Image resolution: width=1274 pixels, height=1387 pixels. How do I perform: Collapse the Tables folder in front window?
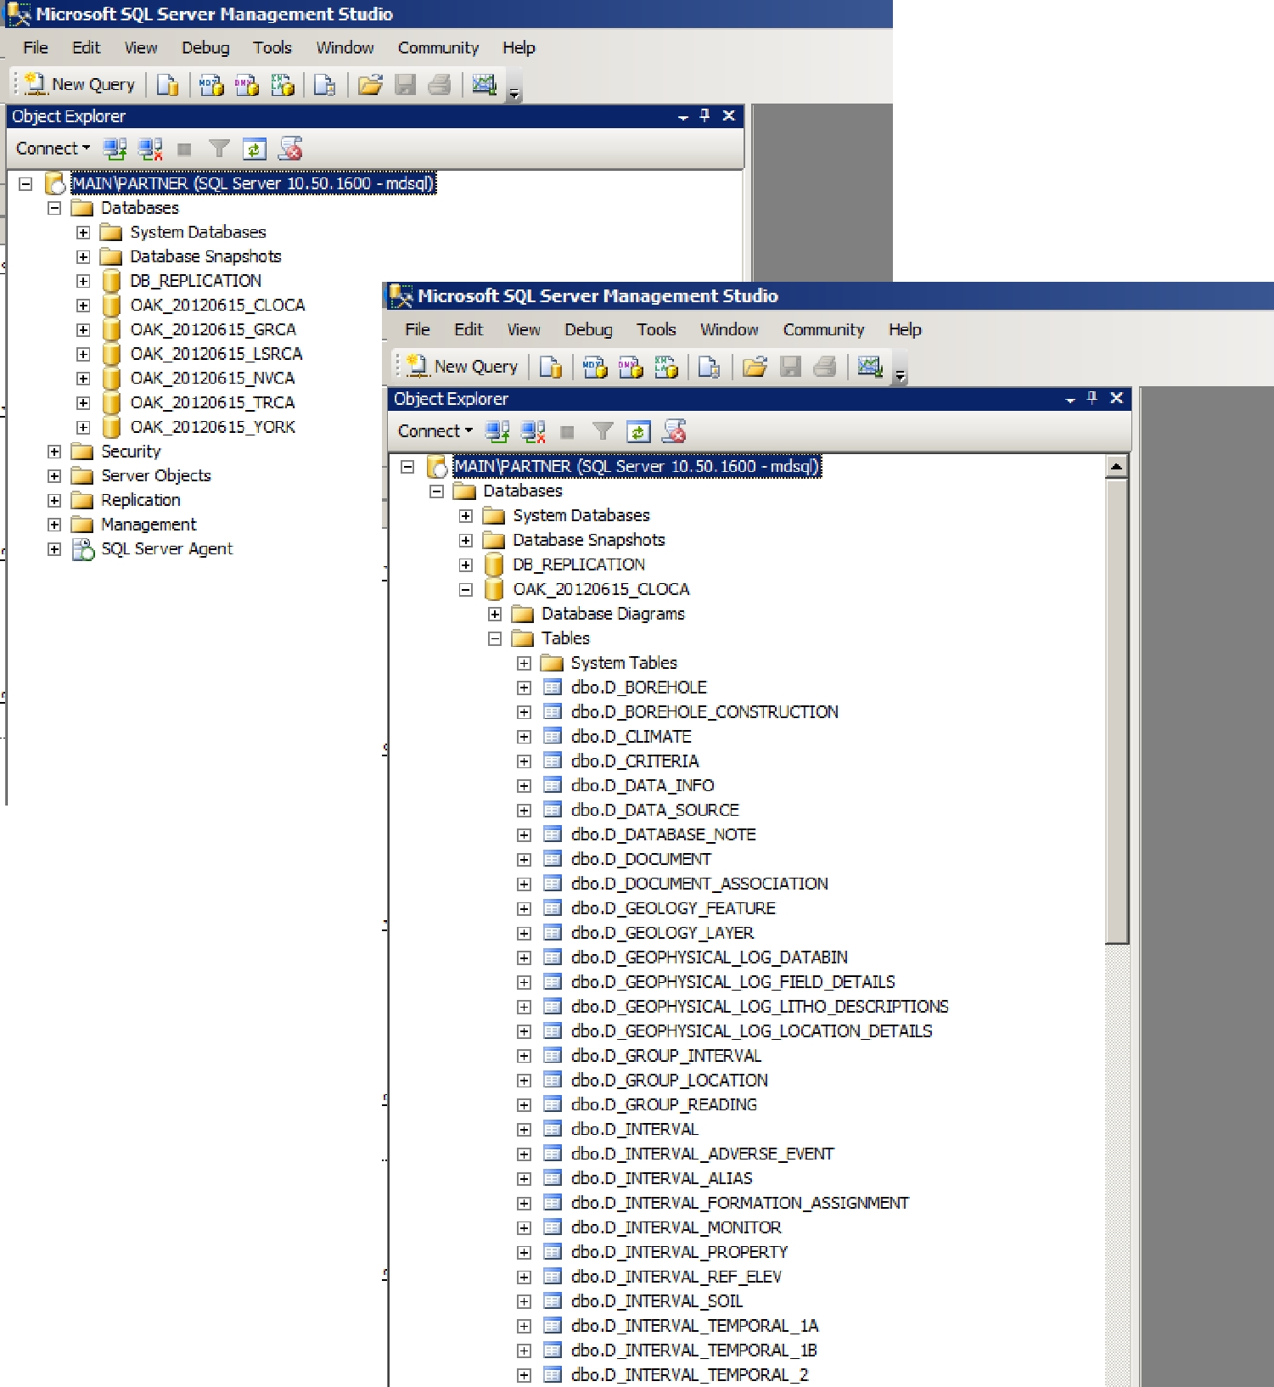[495, 638]
